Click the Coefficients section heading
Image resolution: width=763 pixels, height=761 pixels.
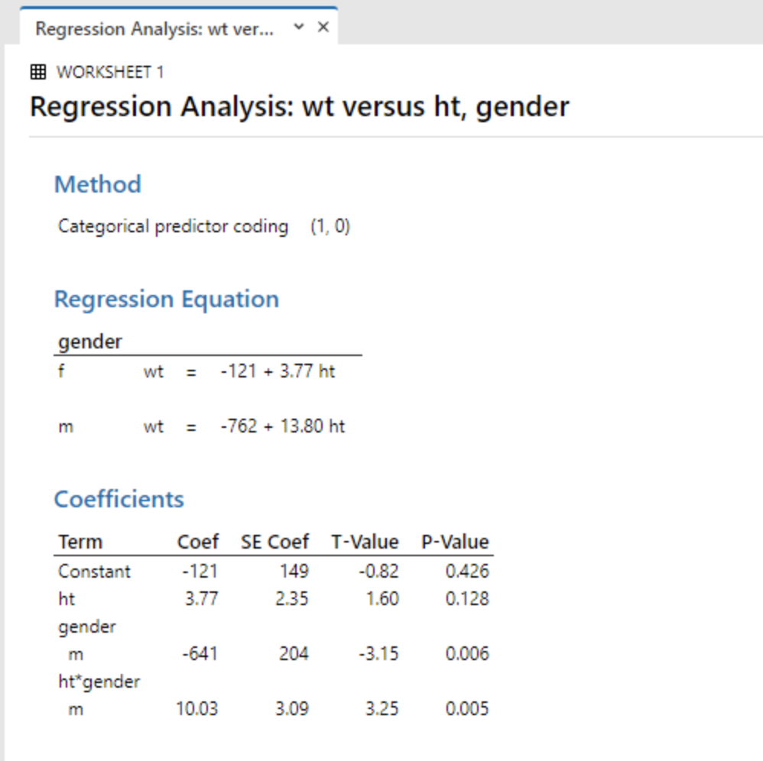click(119, 499)
